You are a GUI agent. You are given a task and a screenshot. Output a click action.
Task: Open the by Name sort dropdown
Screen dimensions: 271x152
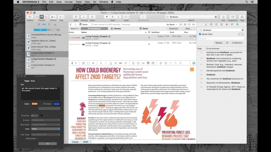click(172, 25)
